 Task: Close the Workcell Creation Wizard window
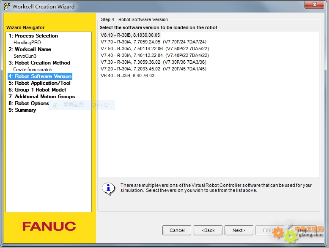click(x=314, y=5)
